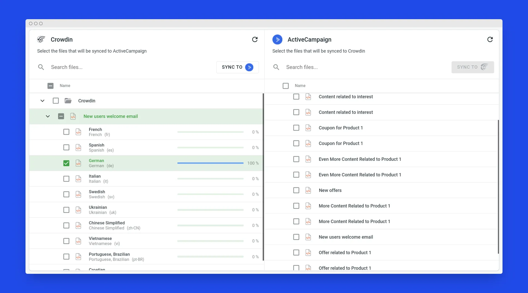
Task: Click the Swedish file icon
Action: pos(78,194)
